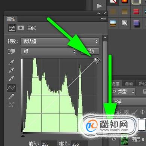Click the curves adjustment icon

[x=12, y=28]
